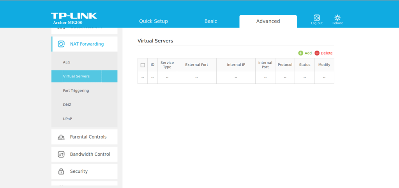Open the Advanced tab
Screen dimensions: 399x188
(x=268, y=21)
